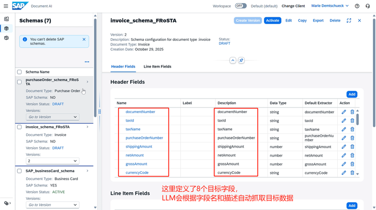Open the Document sidebar icon at the top

click(x=6, y=19)
